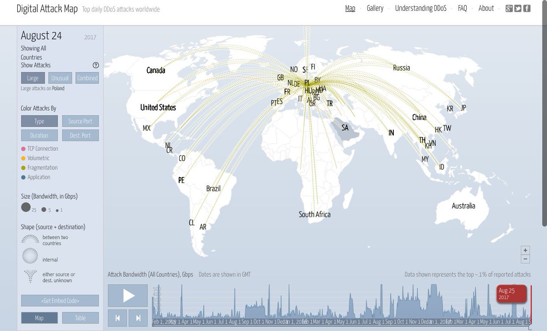Image resolution: width=547 pixels, height=331 pixels.
Task: Toggle Combined attacks filter
Action: 87,78
